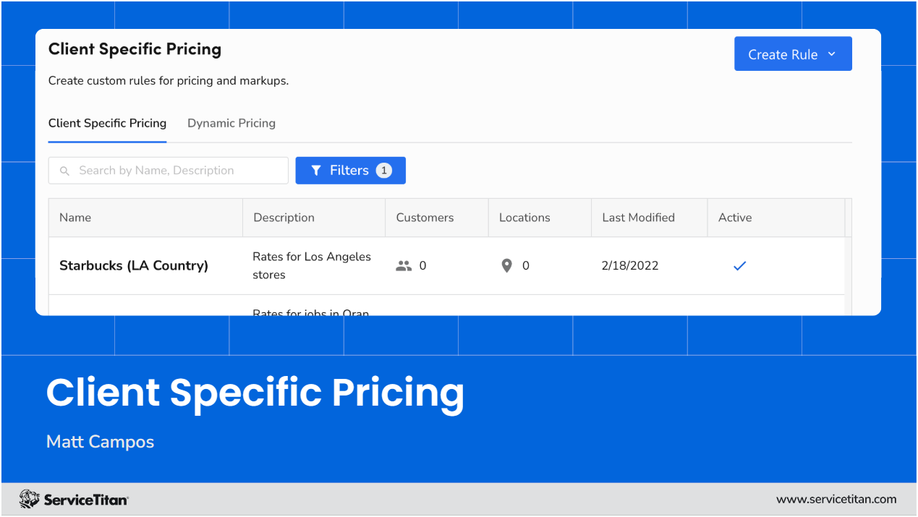Image resolution: width=918 pixels, height=517 pixels.
Task: Click the search magnifier icon
Action: point(65,170)
